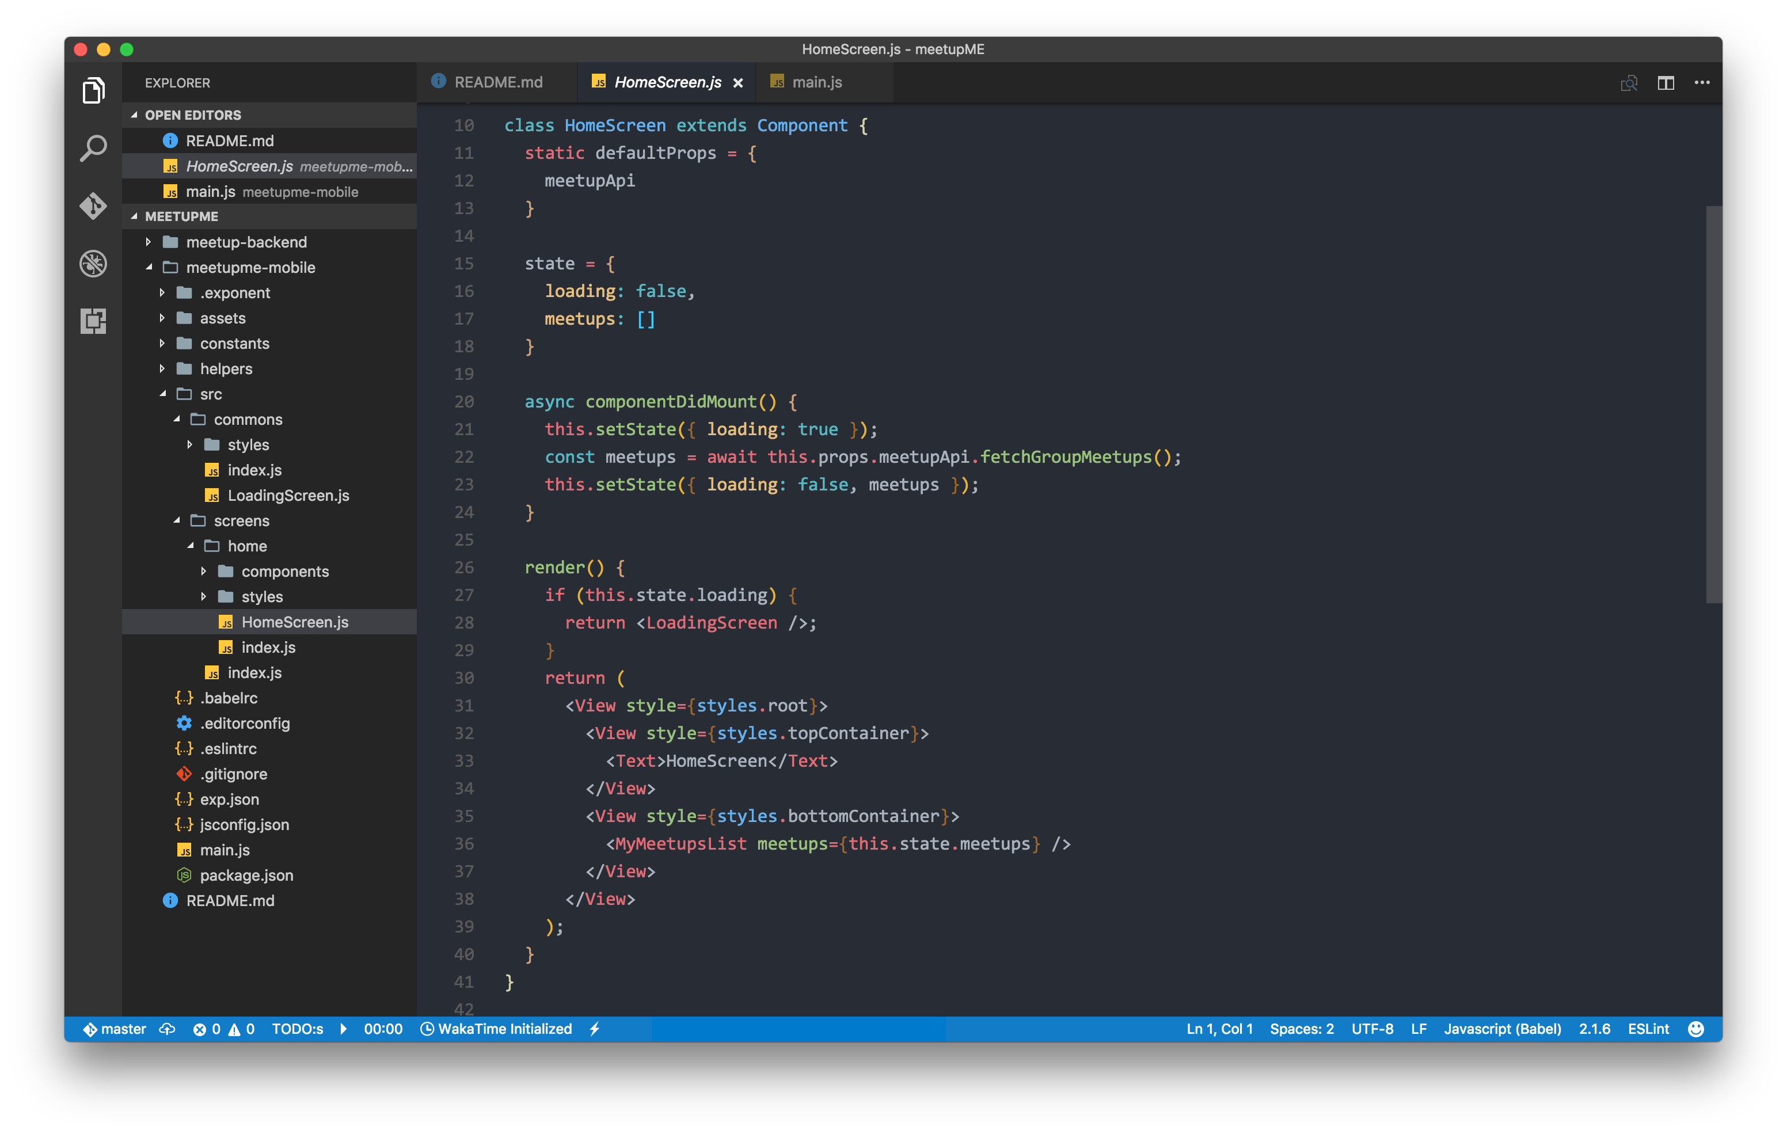Open the more actions ellipsis menu

1702,83
